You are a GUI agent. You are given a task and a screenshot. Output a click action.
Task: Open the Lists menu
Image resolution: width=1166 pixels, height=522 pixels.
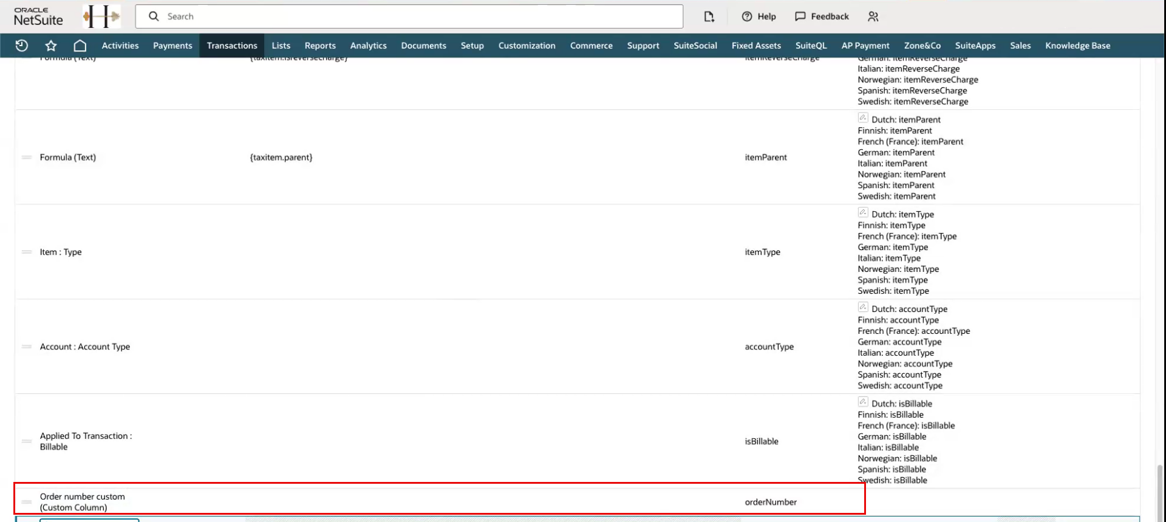pyautogui.click(x=281, y=46)
